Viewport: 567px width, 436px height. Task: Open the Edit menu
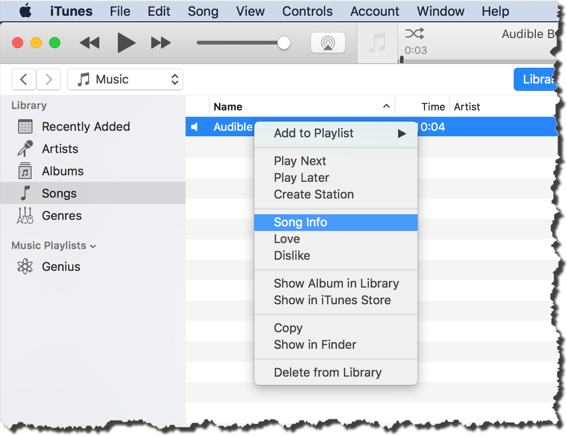159,11
